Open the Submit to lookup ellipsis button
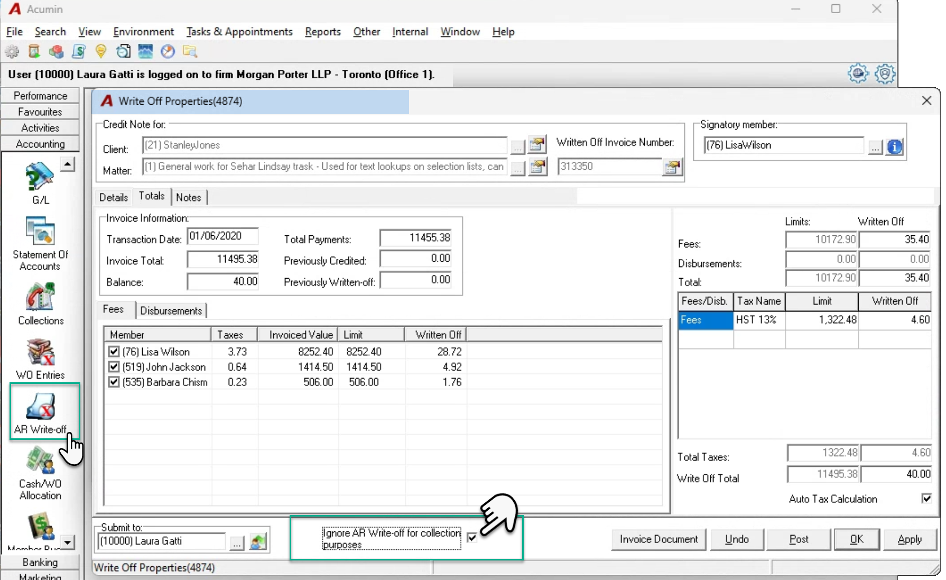Image resolution: width=946 pixels, height=580 pixels. [x=237, y=542]
